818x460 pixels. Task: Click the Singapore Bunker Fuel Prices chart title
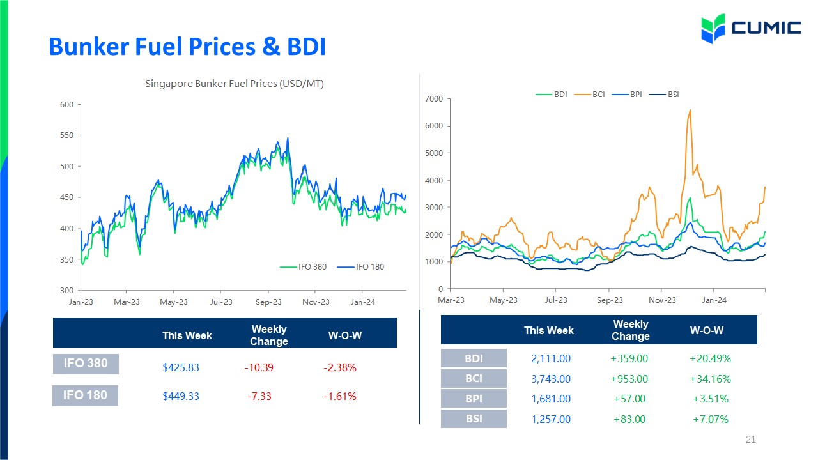pyautogui.click(x=235, y=83)
